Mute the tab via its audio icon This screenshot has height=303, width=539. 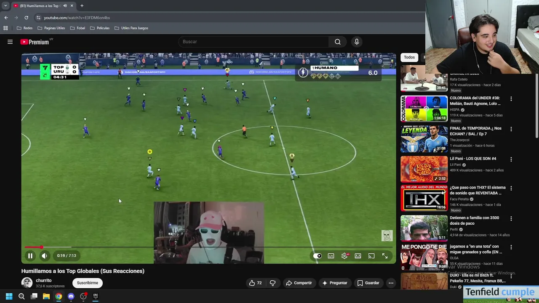[x=65, y=6]
